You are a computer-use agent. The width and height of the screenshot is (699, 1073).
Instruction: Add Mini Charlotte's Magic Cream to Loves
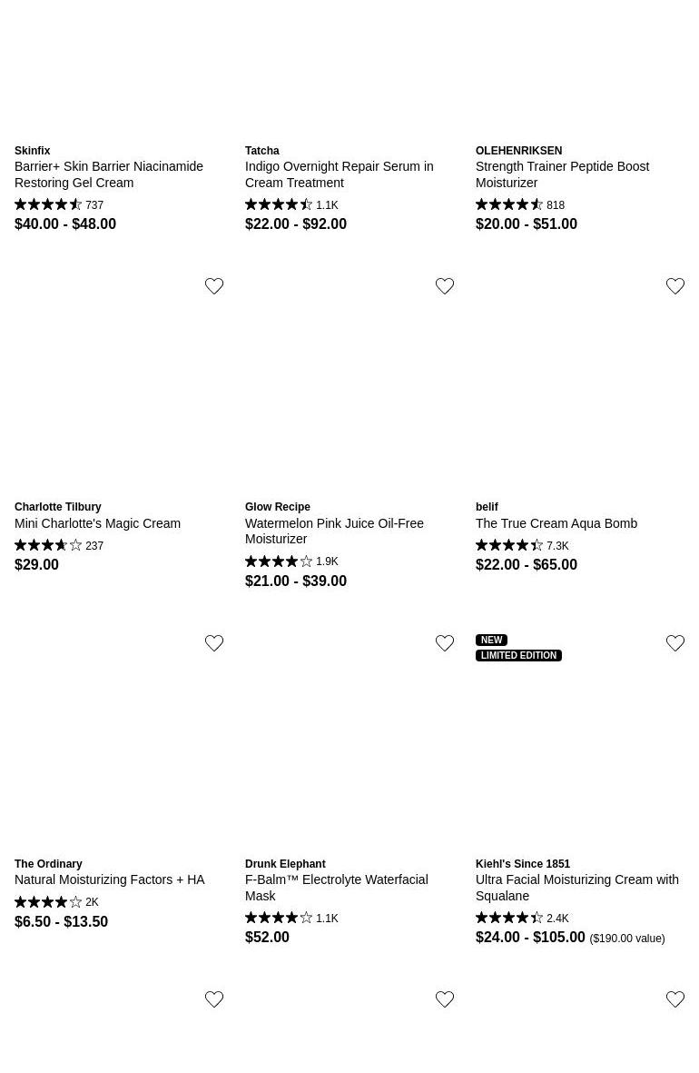pyautogui.click(x=214, y=286)
